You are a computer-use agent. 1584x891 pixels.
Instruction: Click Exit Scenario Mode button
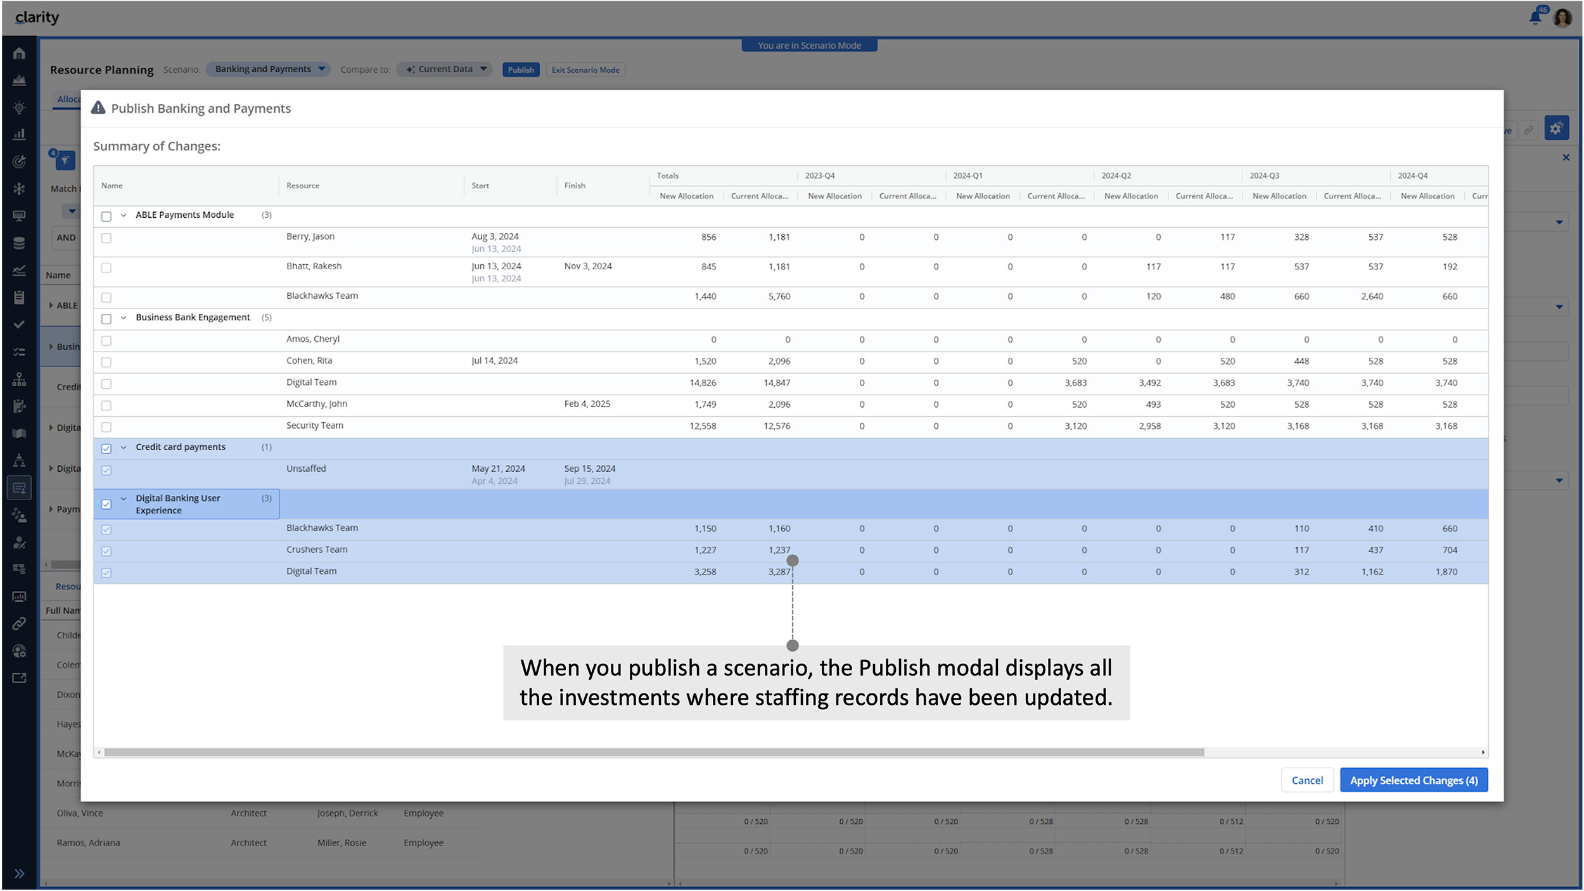pos(585,70)
